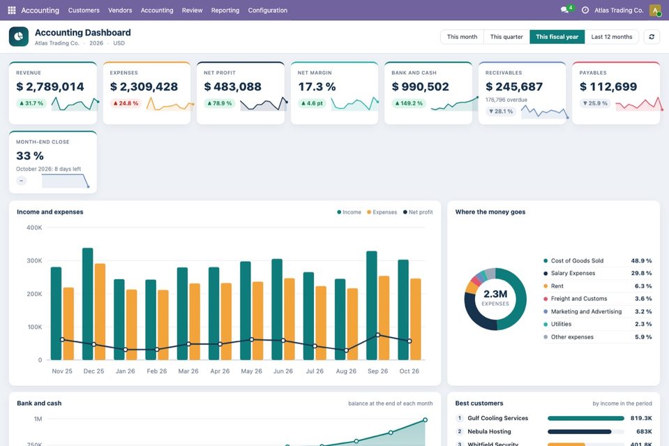
Task: Open the Customers menu
Action: click(84, 10)
